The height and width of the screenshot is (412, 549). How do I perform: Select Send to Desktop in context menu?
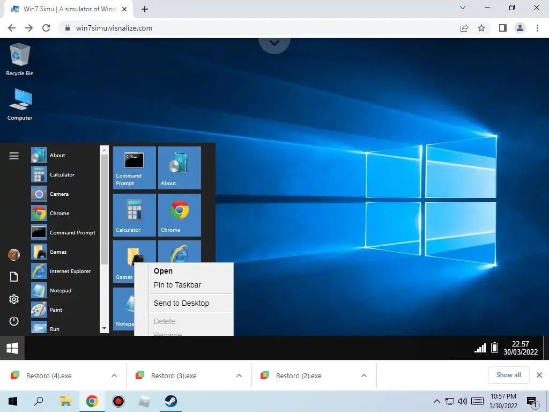coord(181,303)
